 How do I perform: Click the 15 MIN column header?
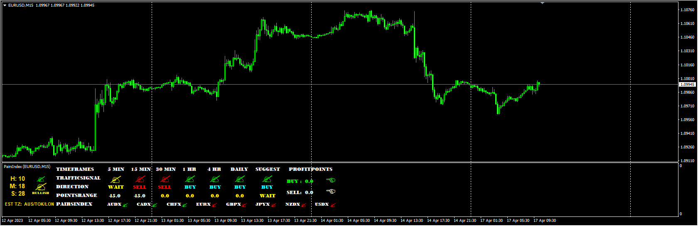click(x=141, y=169)
